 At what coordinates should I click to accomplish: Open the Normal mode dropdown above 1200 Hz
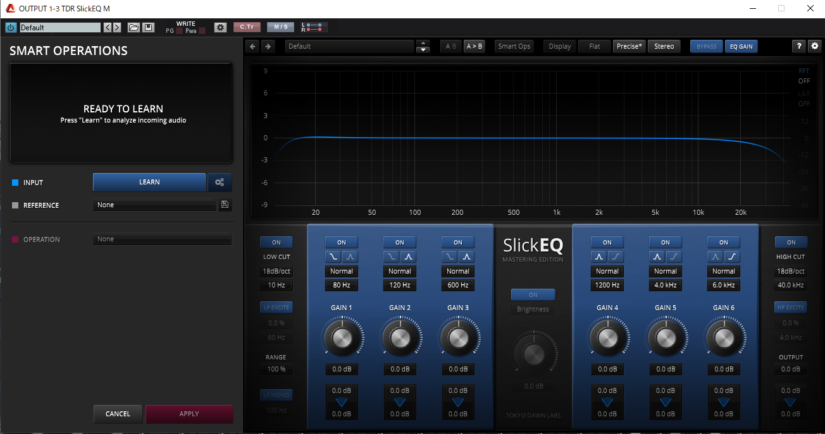pyautogui.click(x=607, y=272)
